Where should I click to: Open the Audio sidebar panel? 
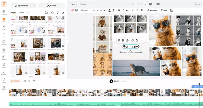tap(4, 65)
